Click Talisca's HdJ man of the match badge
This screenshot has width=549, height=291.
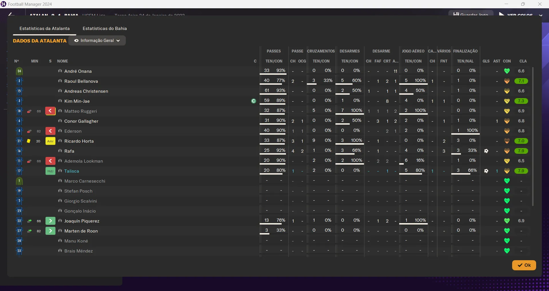click(50, 171)
